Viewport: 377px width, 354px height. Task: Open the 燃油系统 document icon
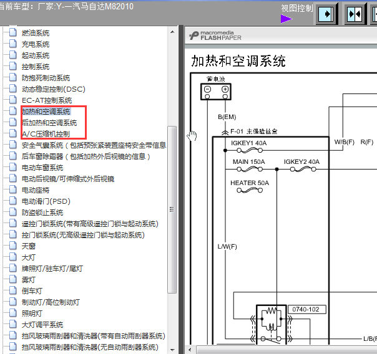pyautogui.click(x=13, y=32)
